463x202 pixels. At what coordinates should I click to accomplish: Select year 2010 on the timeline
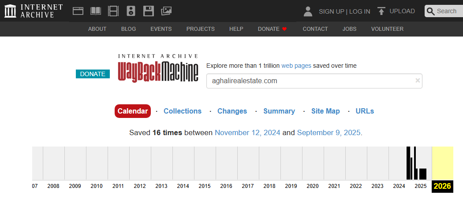tap(97, 186)
